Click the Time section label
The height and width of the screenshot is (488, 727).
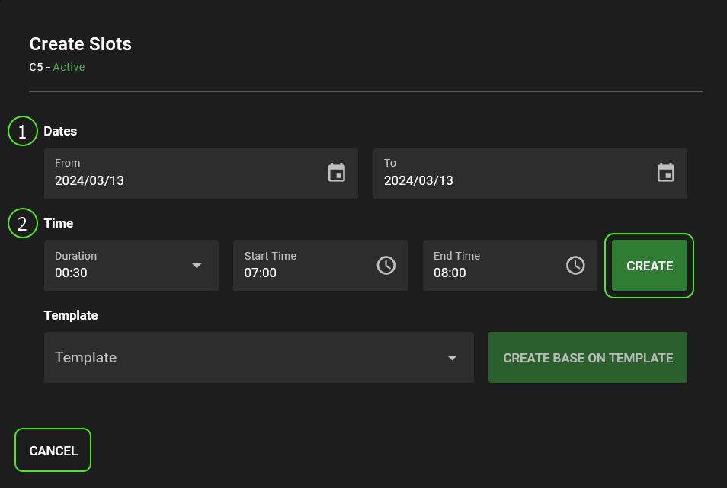coord(59,223)
